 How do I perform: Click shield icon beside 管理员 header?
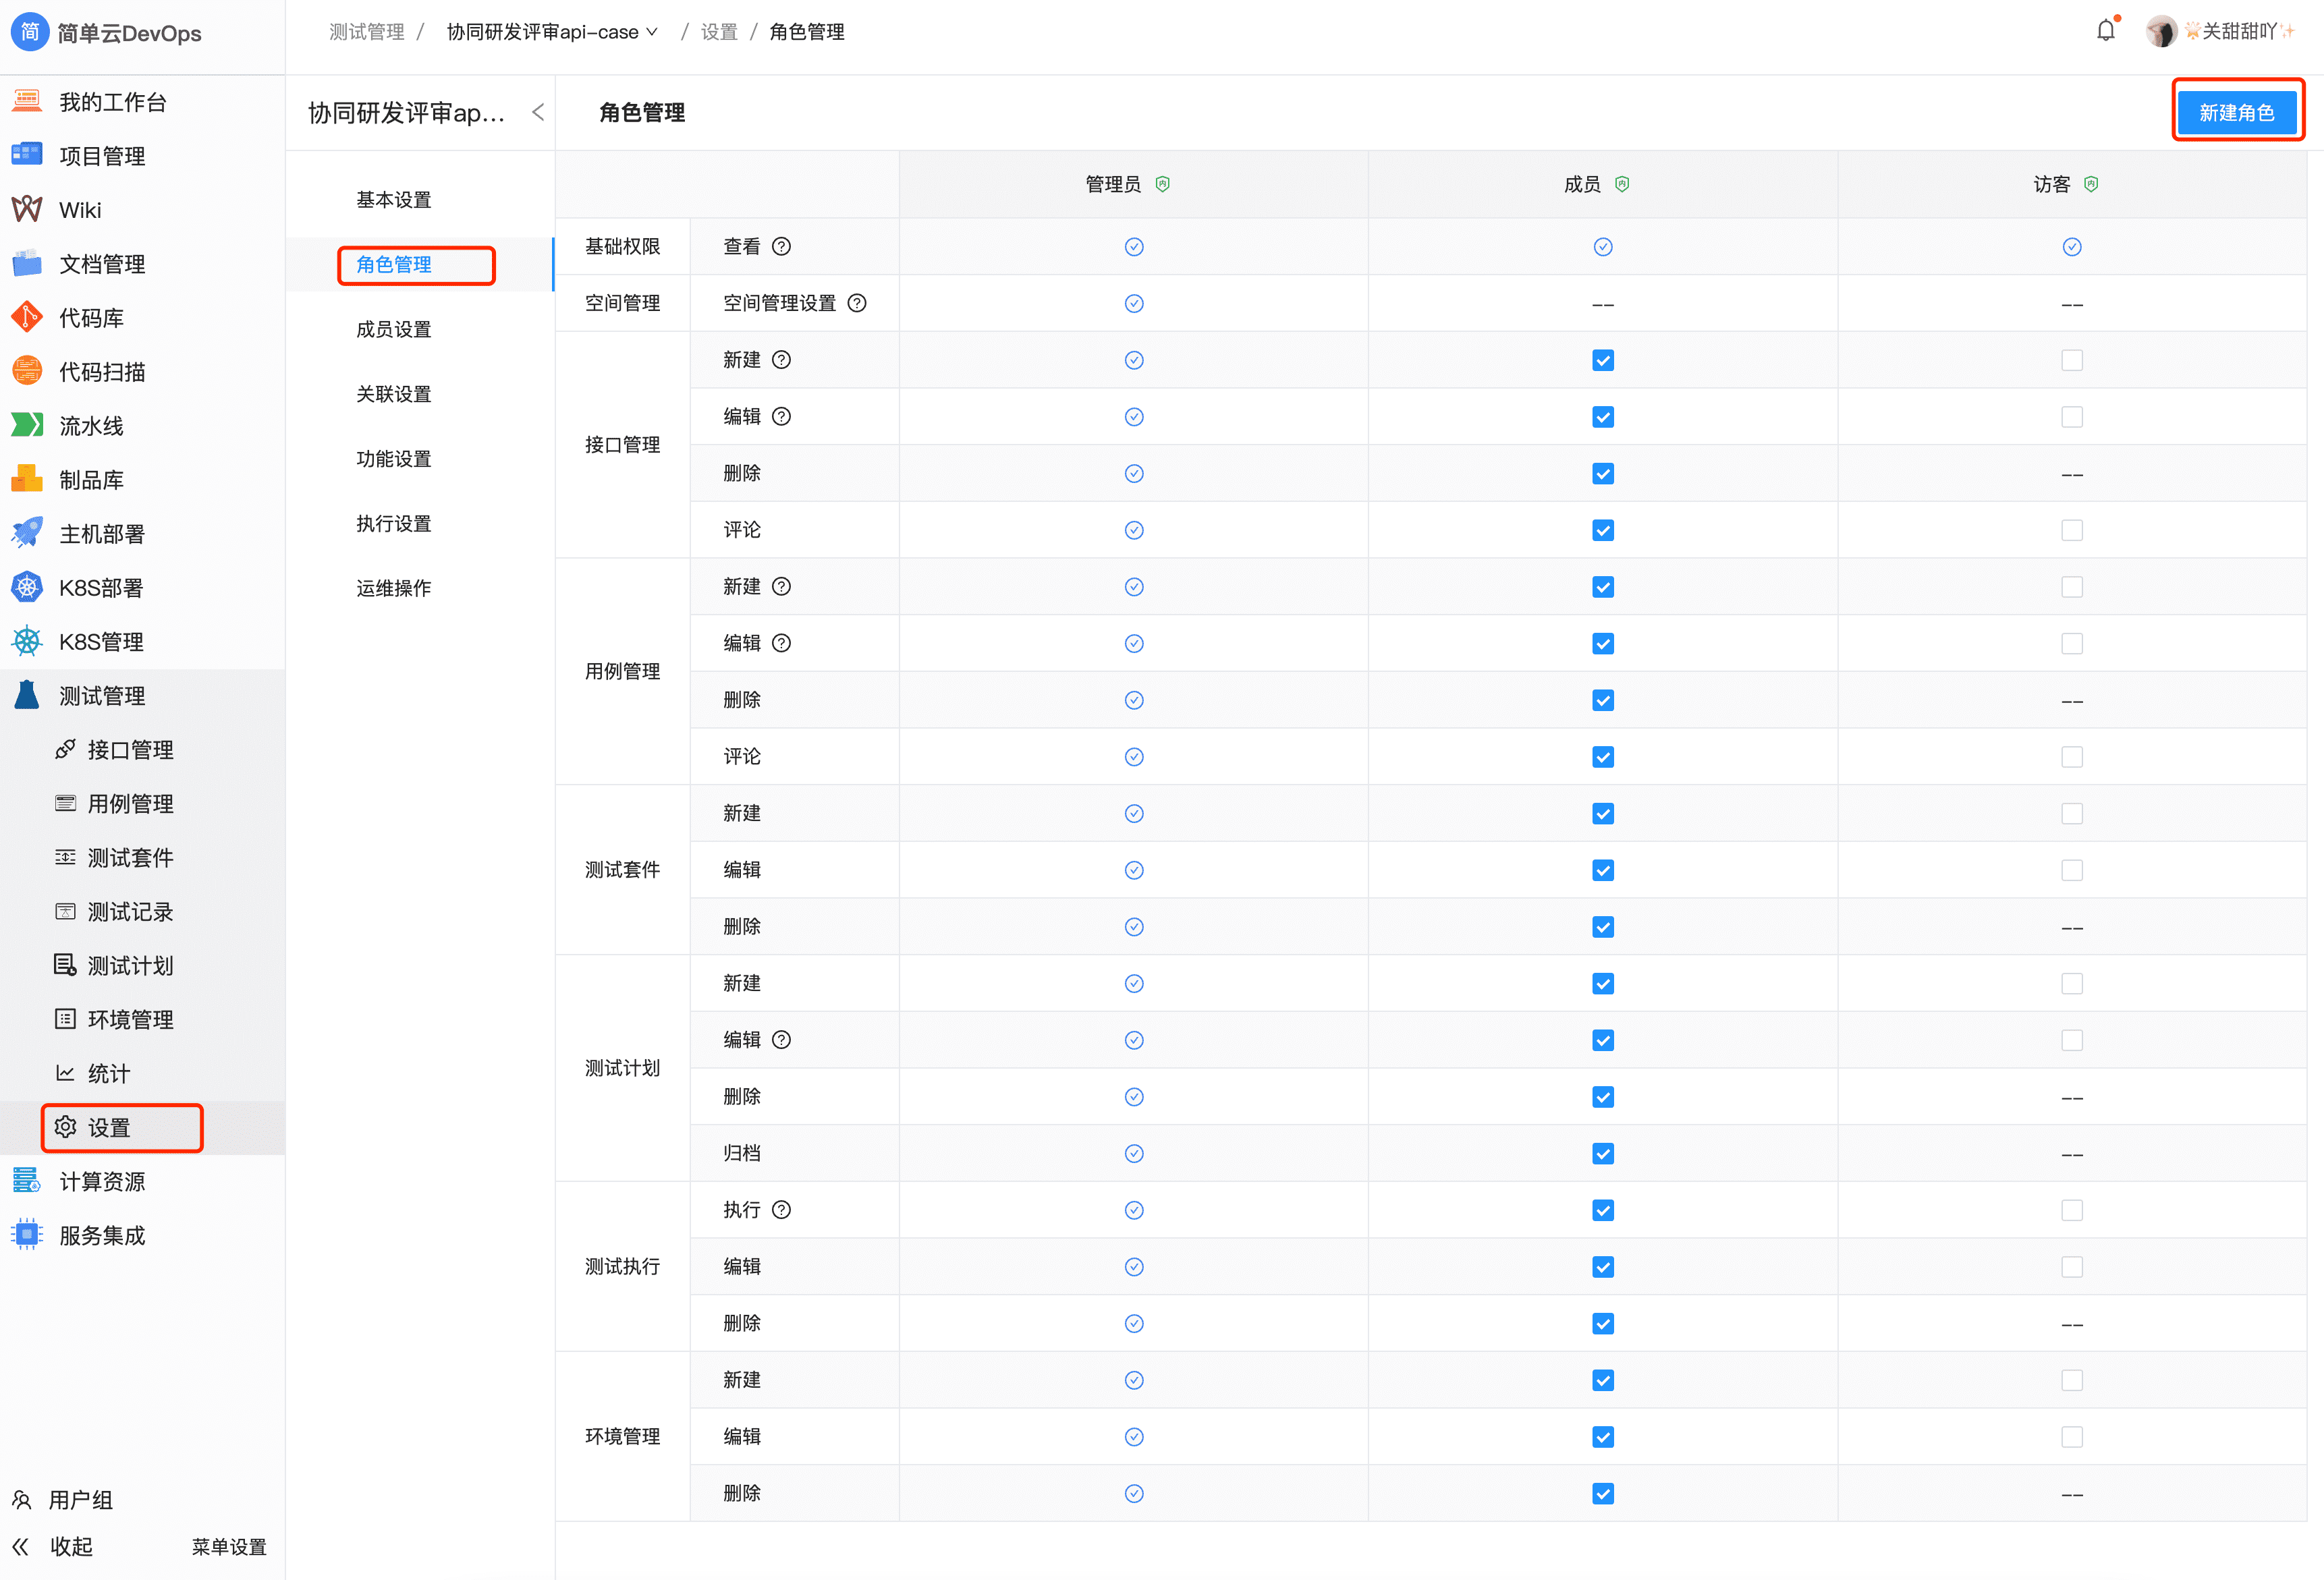point(1162,184)
